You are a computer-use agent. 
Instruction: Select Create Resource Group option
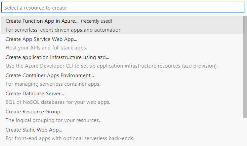point(34,112)
